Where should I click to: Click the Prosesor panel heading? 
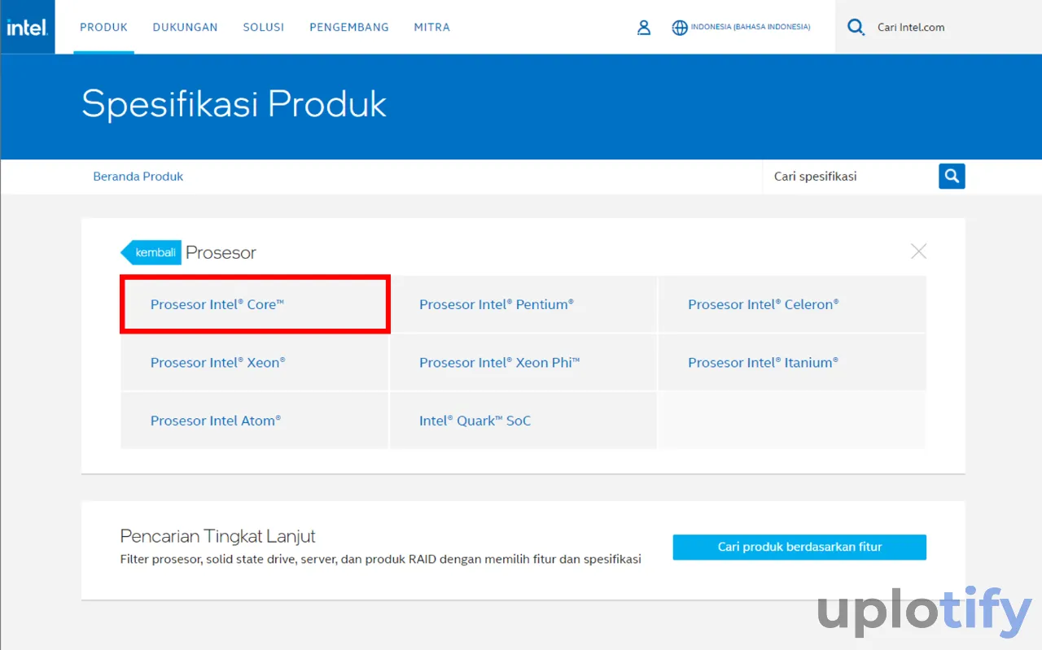(x=221, y=252)
